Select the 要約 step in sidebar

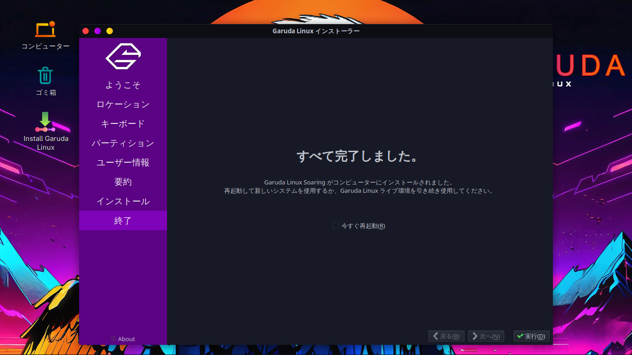pyautogui.click(x=123, y=182)
